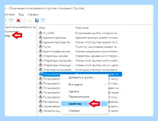The image size is (158, 121).
Task: Click the group icon beside Криптографические
Action: tap(41, 51)
